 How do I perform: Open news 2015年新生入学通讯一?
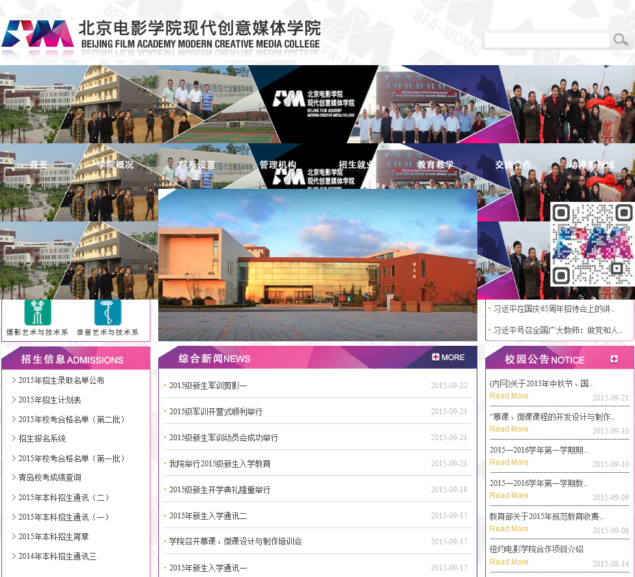(208, 568)
